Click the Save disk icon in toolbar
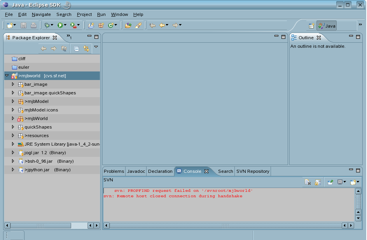This screenshot has height=240, width=367. point(23,25)
